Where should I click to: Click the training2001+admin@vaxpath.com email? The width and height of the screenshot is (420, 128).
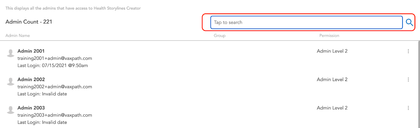coord(55,58)
